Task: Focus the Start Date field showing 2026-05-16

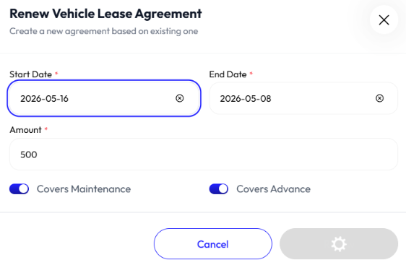Action: pos(104,98)
